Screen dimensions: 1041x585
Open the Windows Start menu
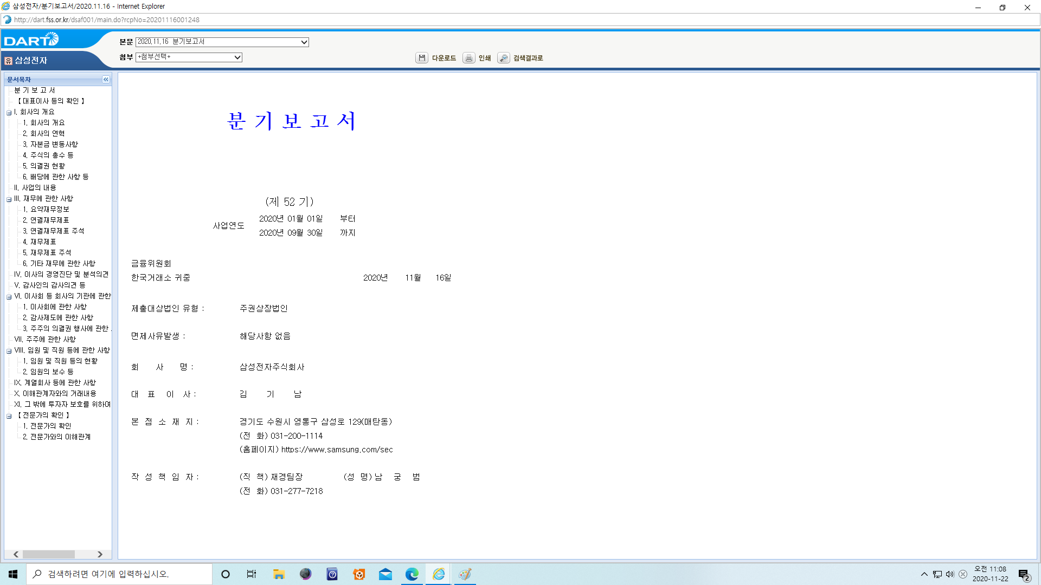point(13,574)
